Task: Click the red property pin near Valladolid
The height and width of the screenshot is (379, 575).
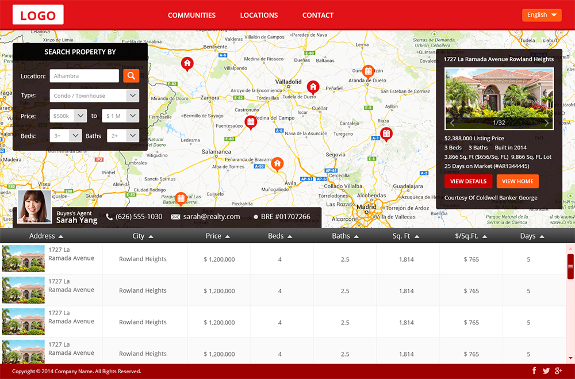Action: 313,88
